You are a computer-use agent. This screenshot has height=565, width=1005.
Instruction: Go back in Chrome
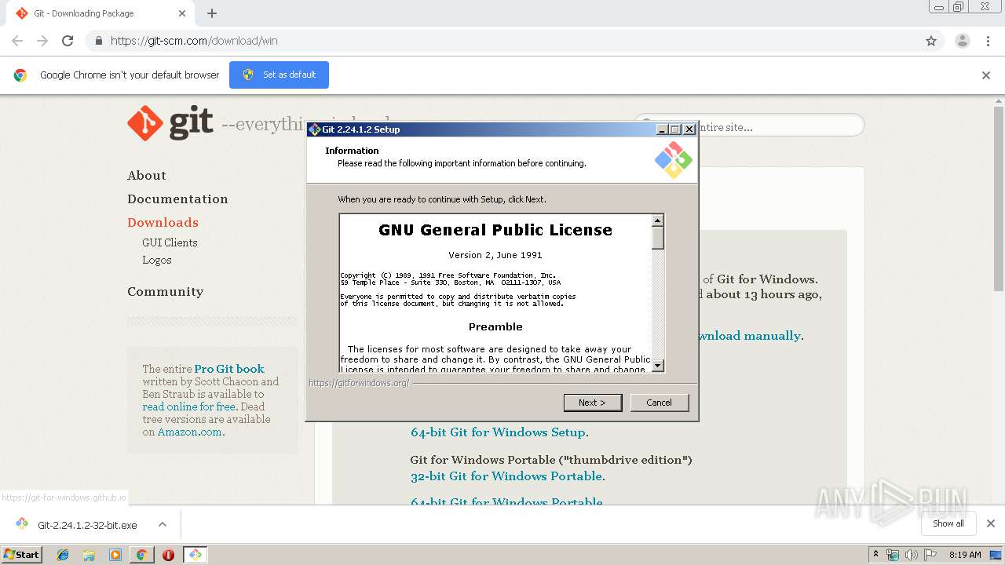pyautogui.click(x=17, y=41)
